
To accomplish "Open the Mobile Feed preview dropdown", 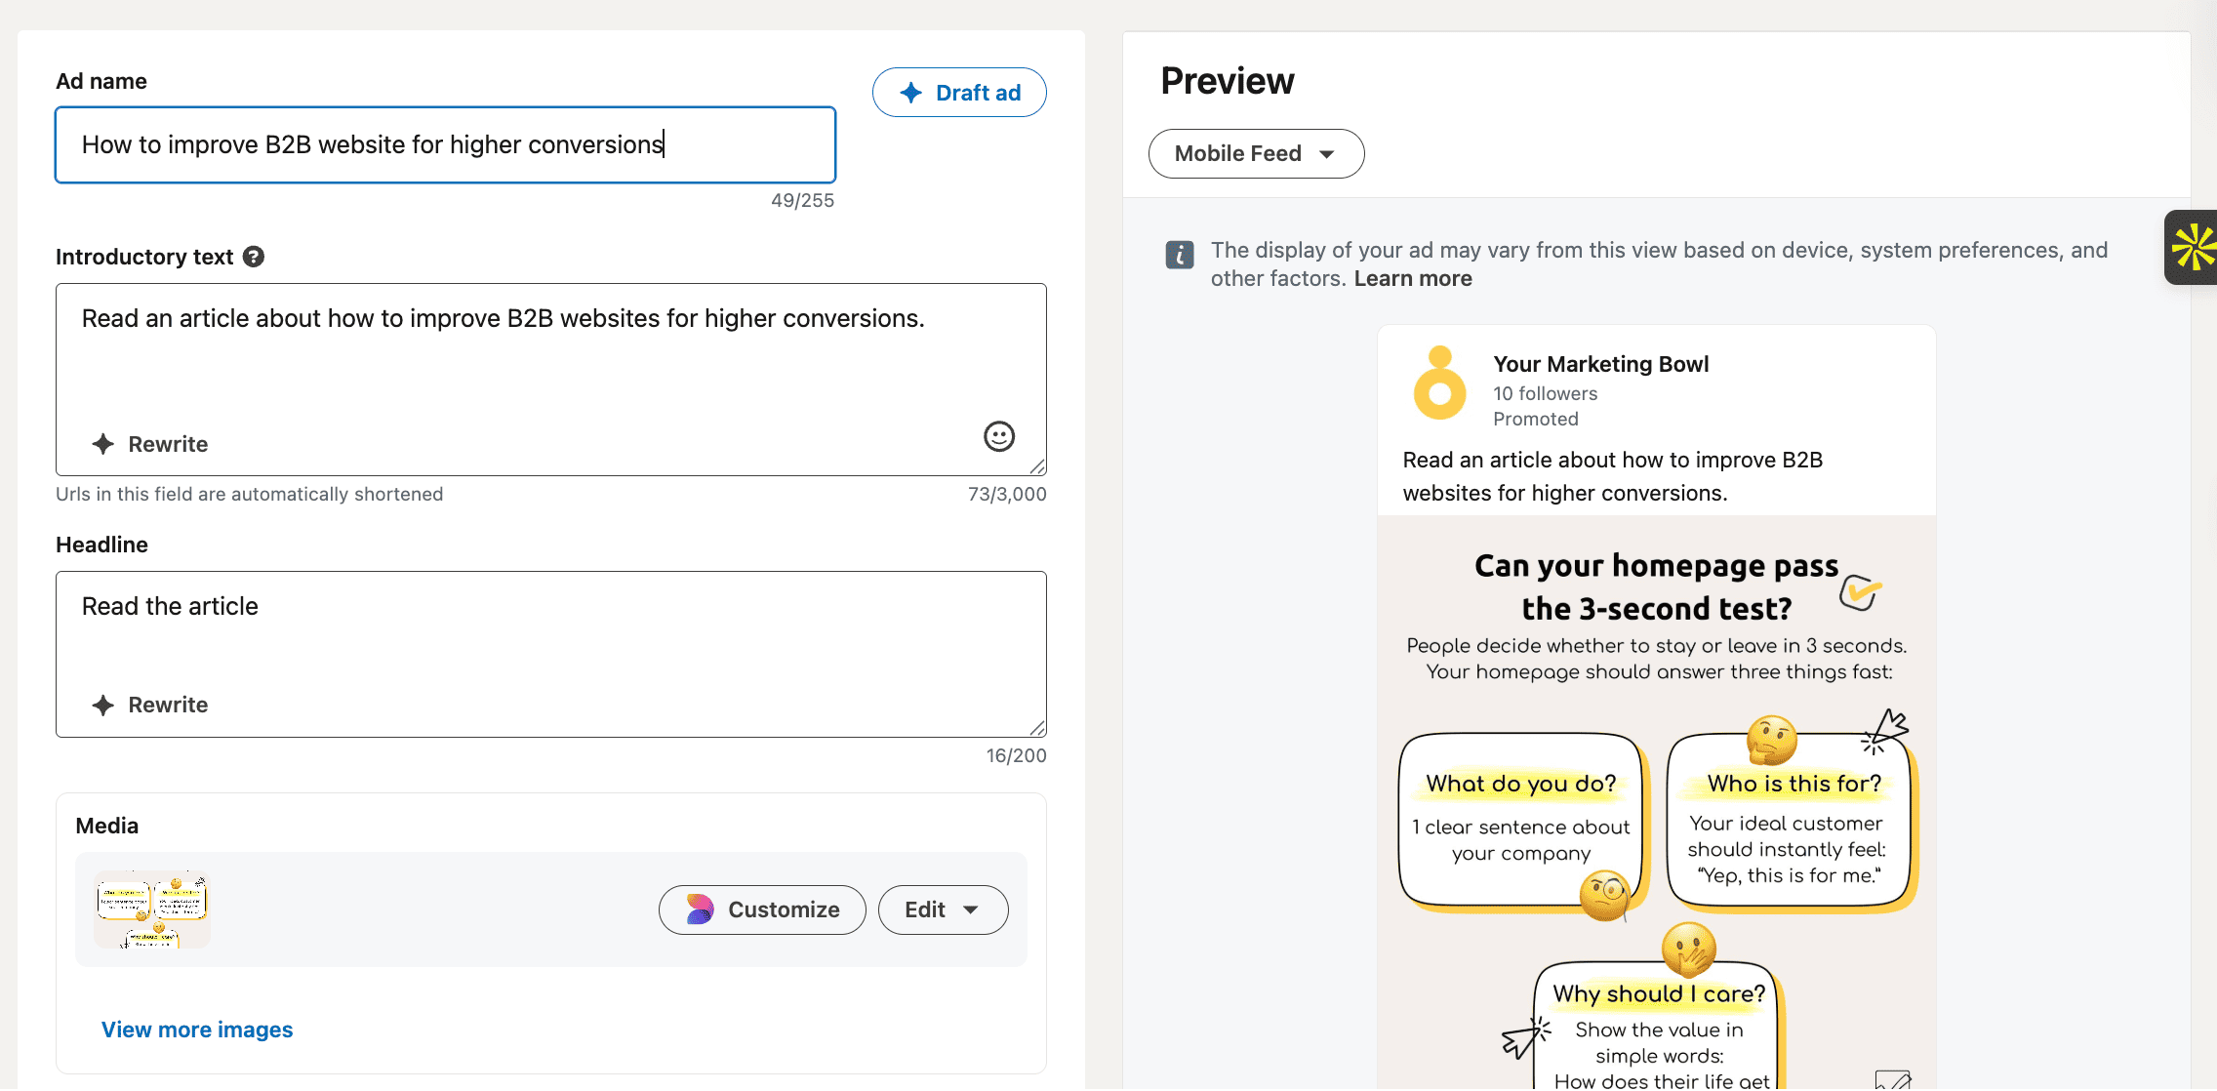I will [1255, 153].
